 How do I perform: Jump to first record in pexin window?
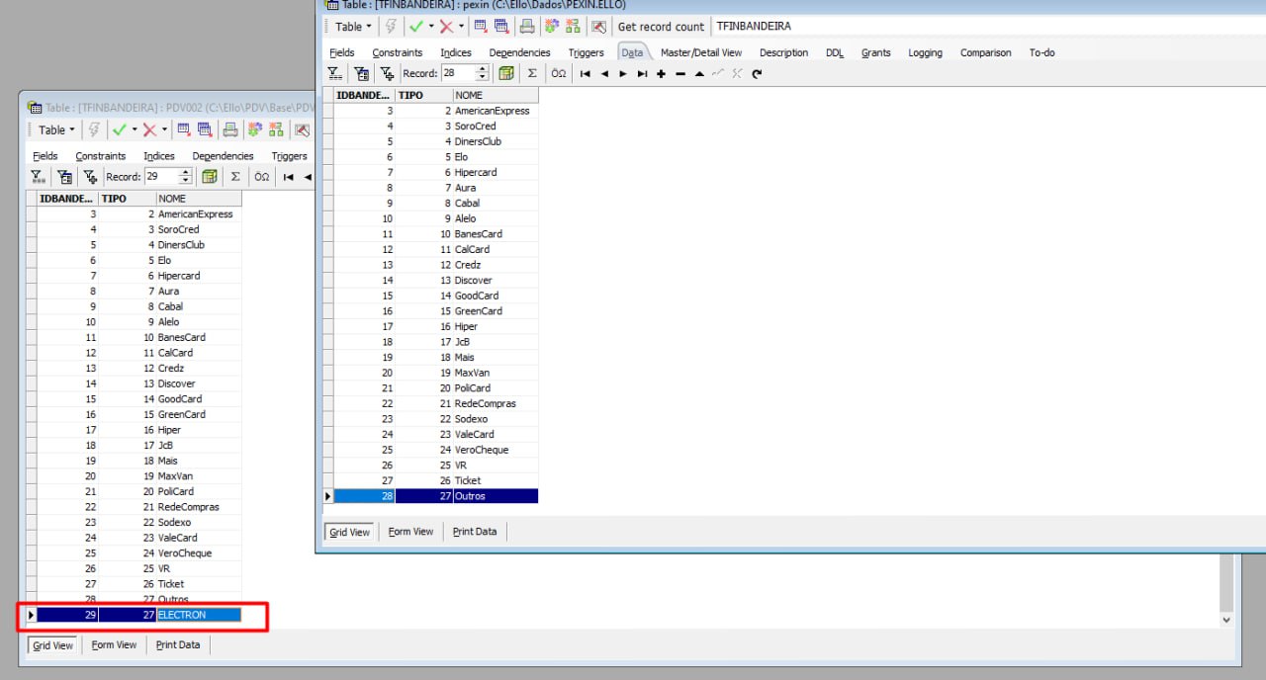586,73
